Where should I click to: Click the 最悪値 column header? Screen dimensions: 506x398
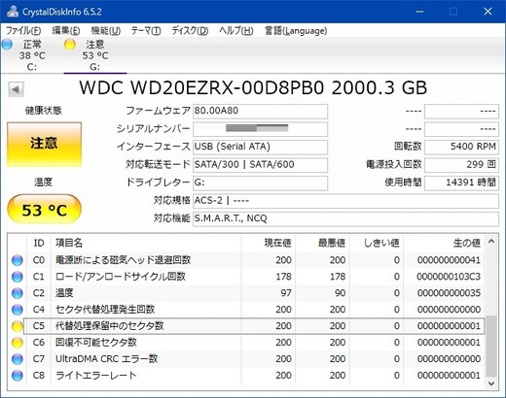tap(322, 243)
